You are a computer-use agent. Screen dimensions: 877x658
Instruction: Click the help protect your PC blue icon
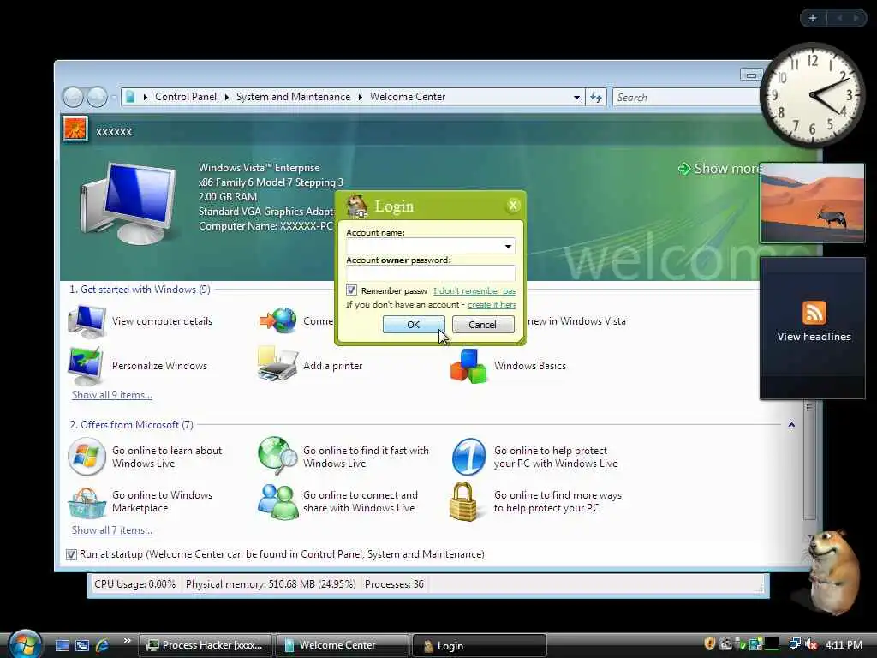pos(468,457)
